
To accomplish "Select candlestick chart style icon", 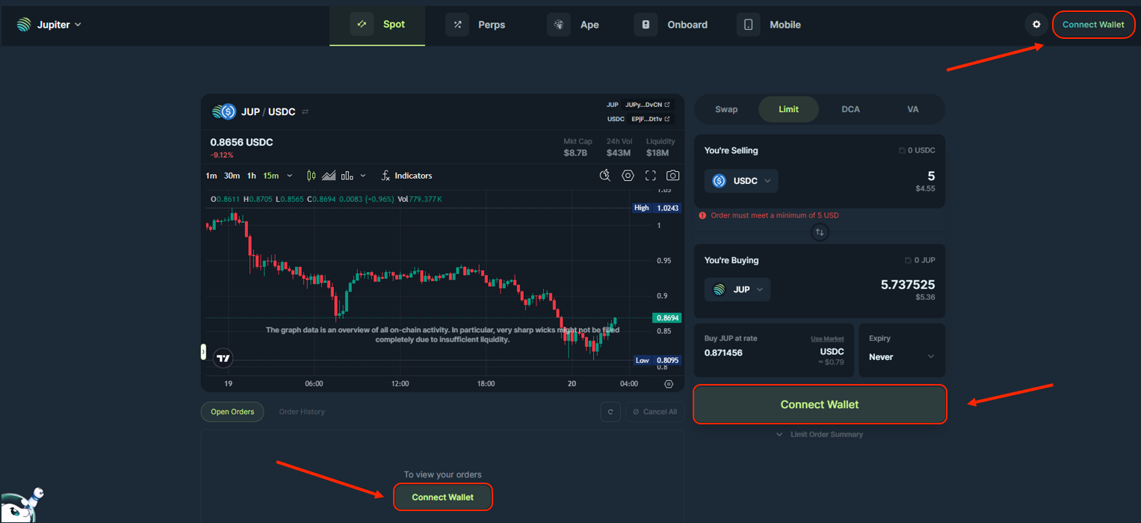I will pyautogui.click(x=312, y=176).
